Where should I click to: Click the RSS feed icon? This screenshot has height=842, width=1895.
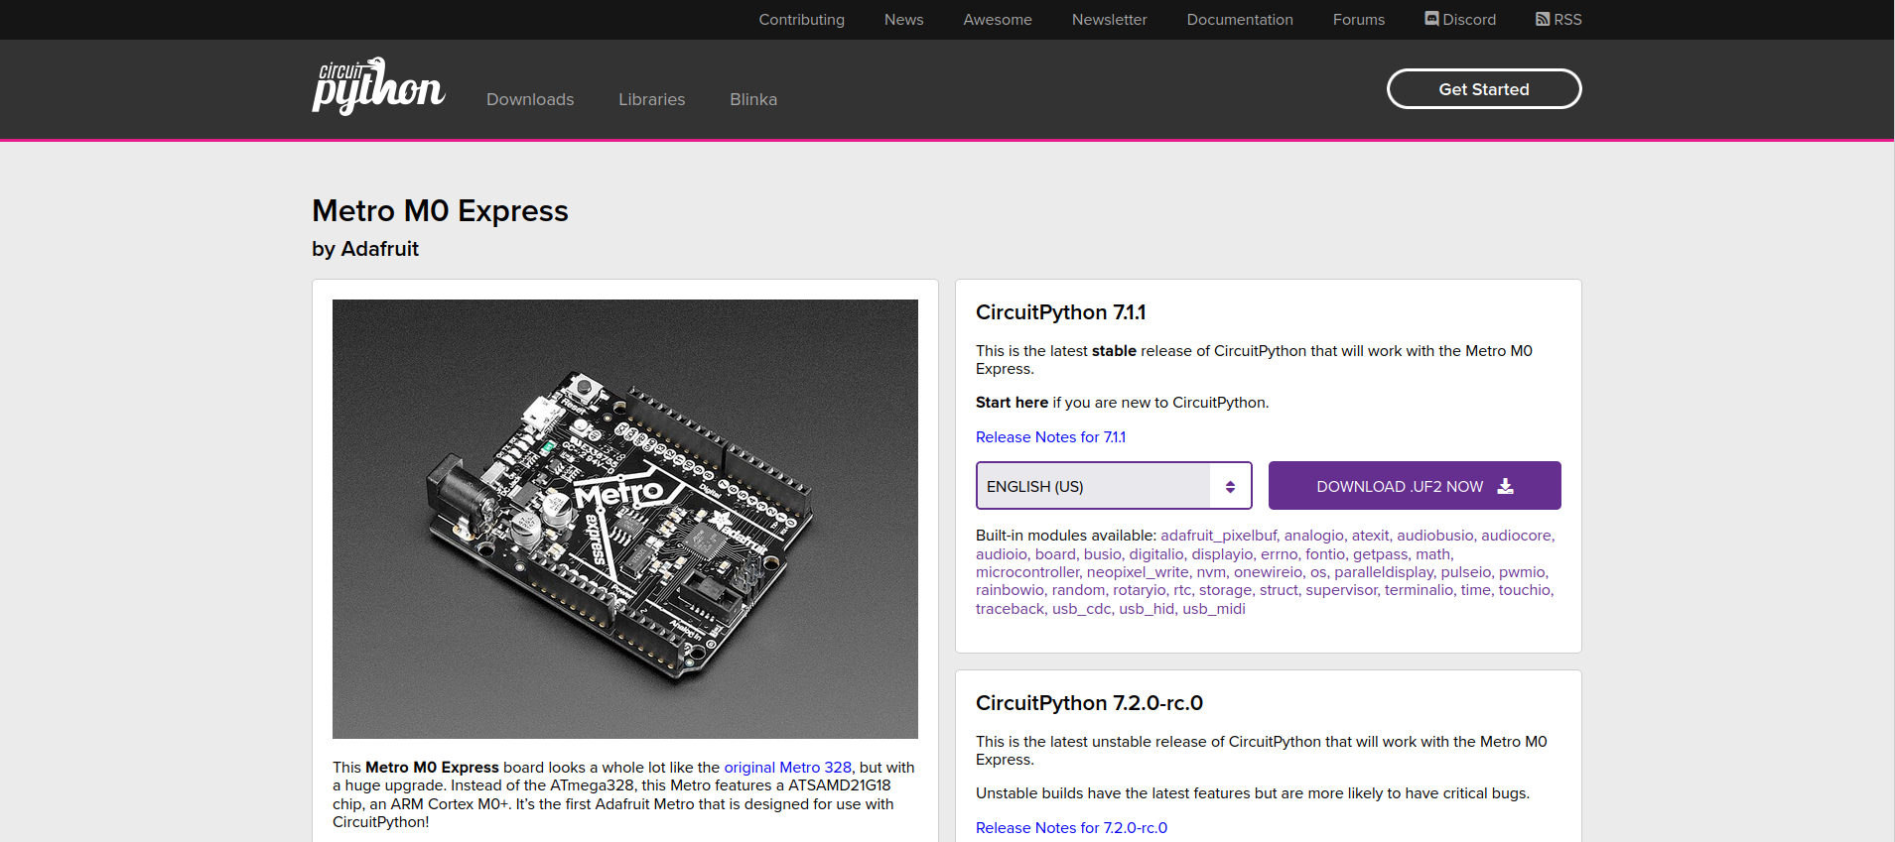pos(1543,19)
